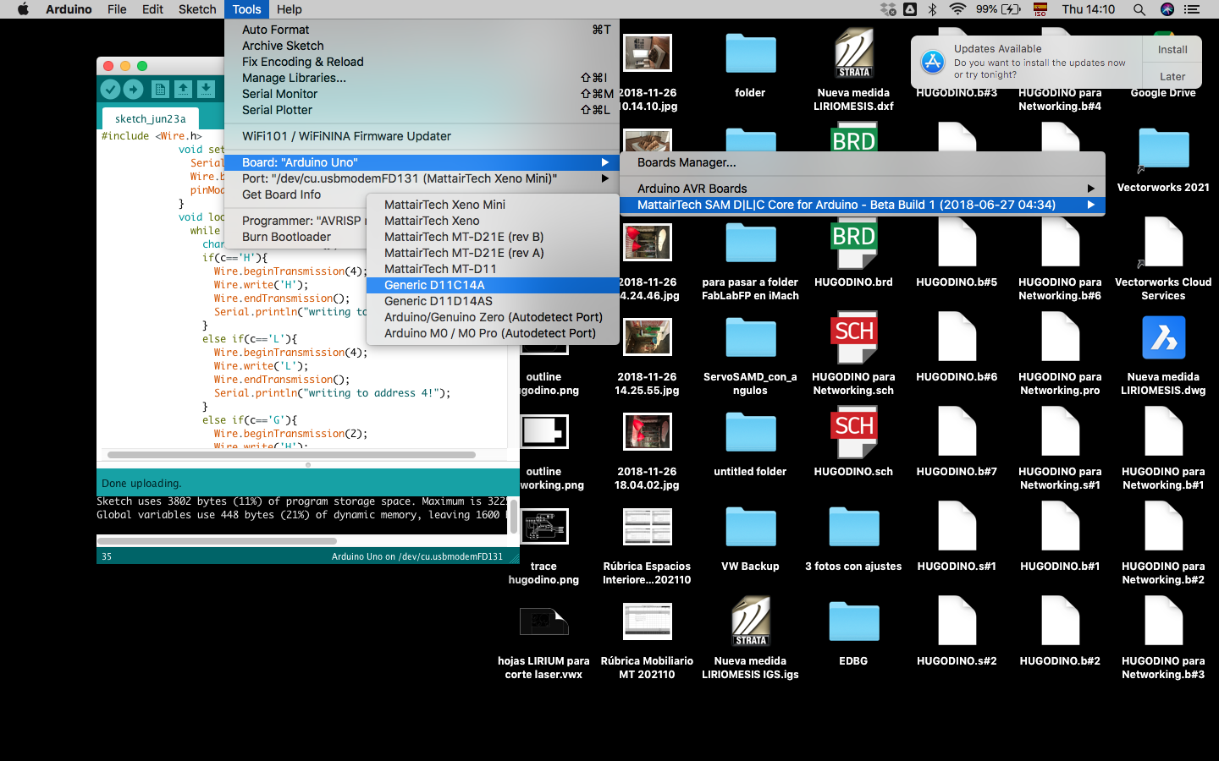The width and height of the screenshot is (1219, 761).
Task: Choose Generic D11D14AS board
Action: pyautogui.click(x=494, y=301)
